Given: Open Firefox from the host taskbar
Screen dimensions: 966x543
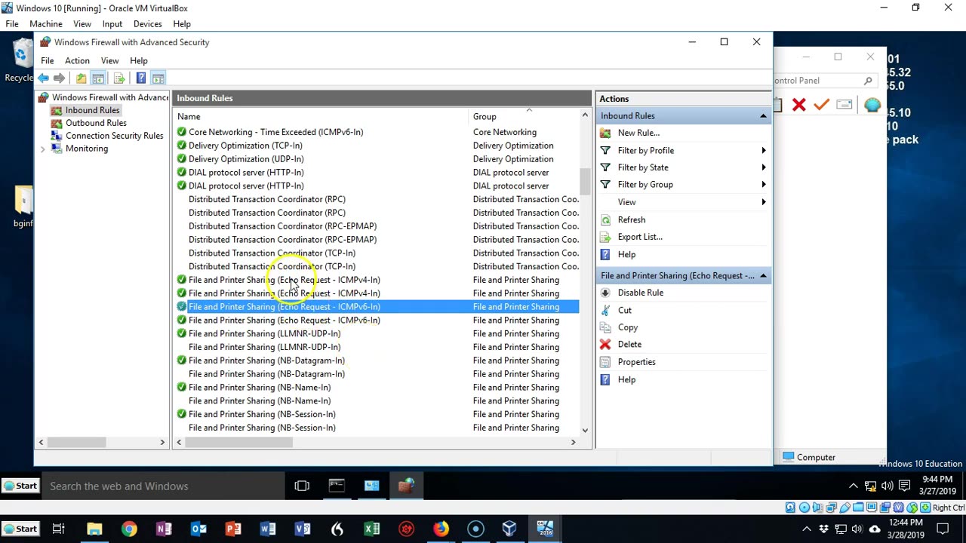Looking at the screenshot, I should point(441,529).
